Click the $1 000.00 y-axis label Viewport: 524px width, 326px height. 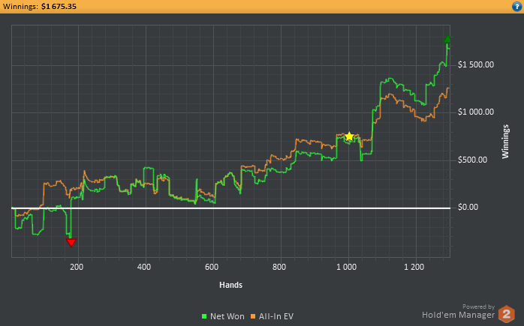coord(476,112)
